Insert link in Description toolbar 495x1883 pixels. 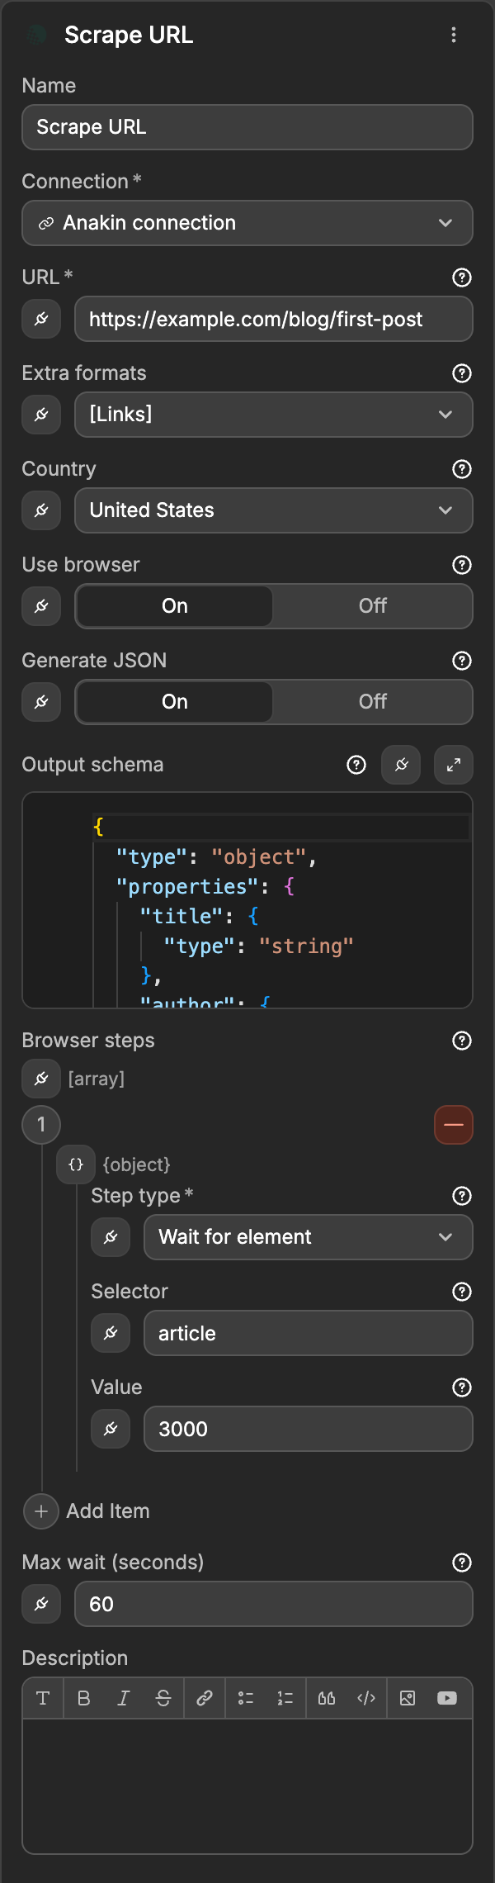click(x=205, y=1698)
